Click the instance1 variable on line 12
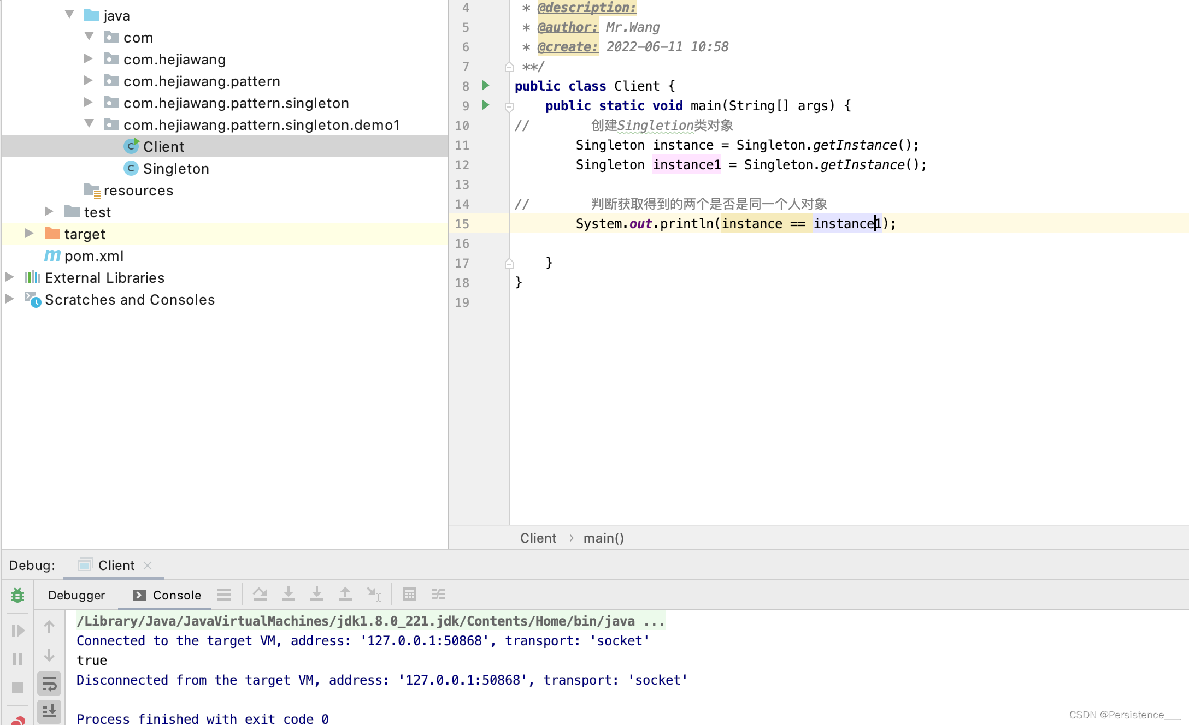Viewport: 1189px width, 725px height. click(x=687, y=165)
